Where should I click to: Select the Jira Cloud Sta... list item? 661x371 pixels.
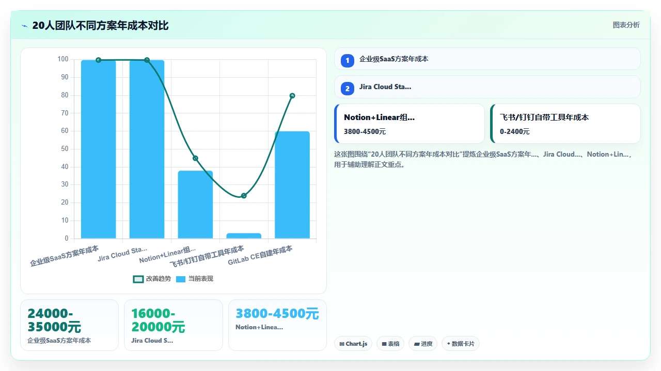point(487,87)
